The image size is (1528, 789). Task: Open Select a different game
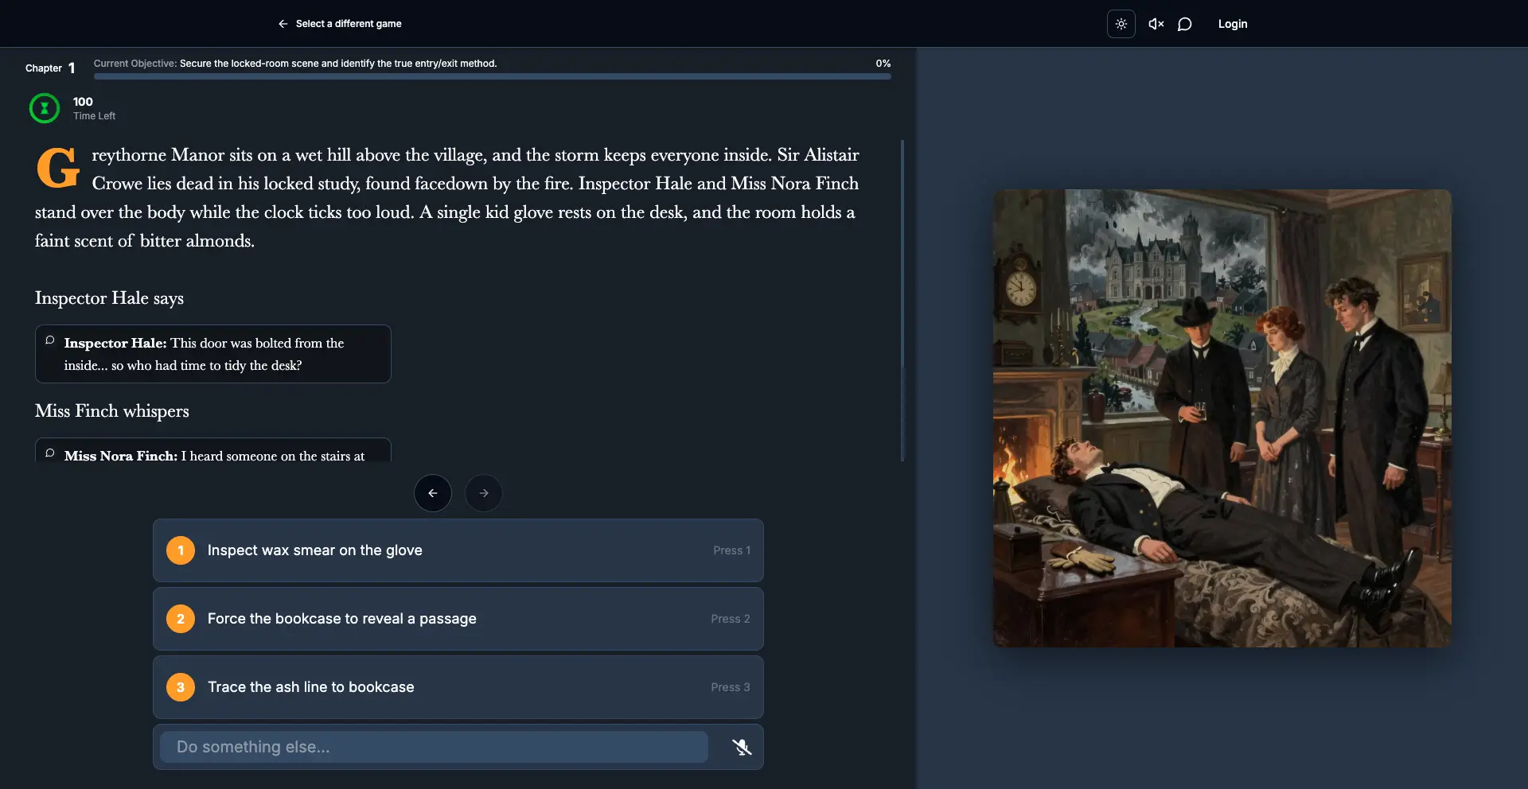tap(348, 24)
